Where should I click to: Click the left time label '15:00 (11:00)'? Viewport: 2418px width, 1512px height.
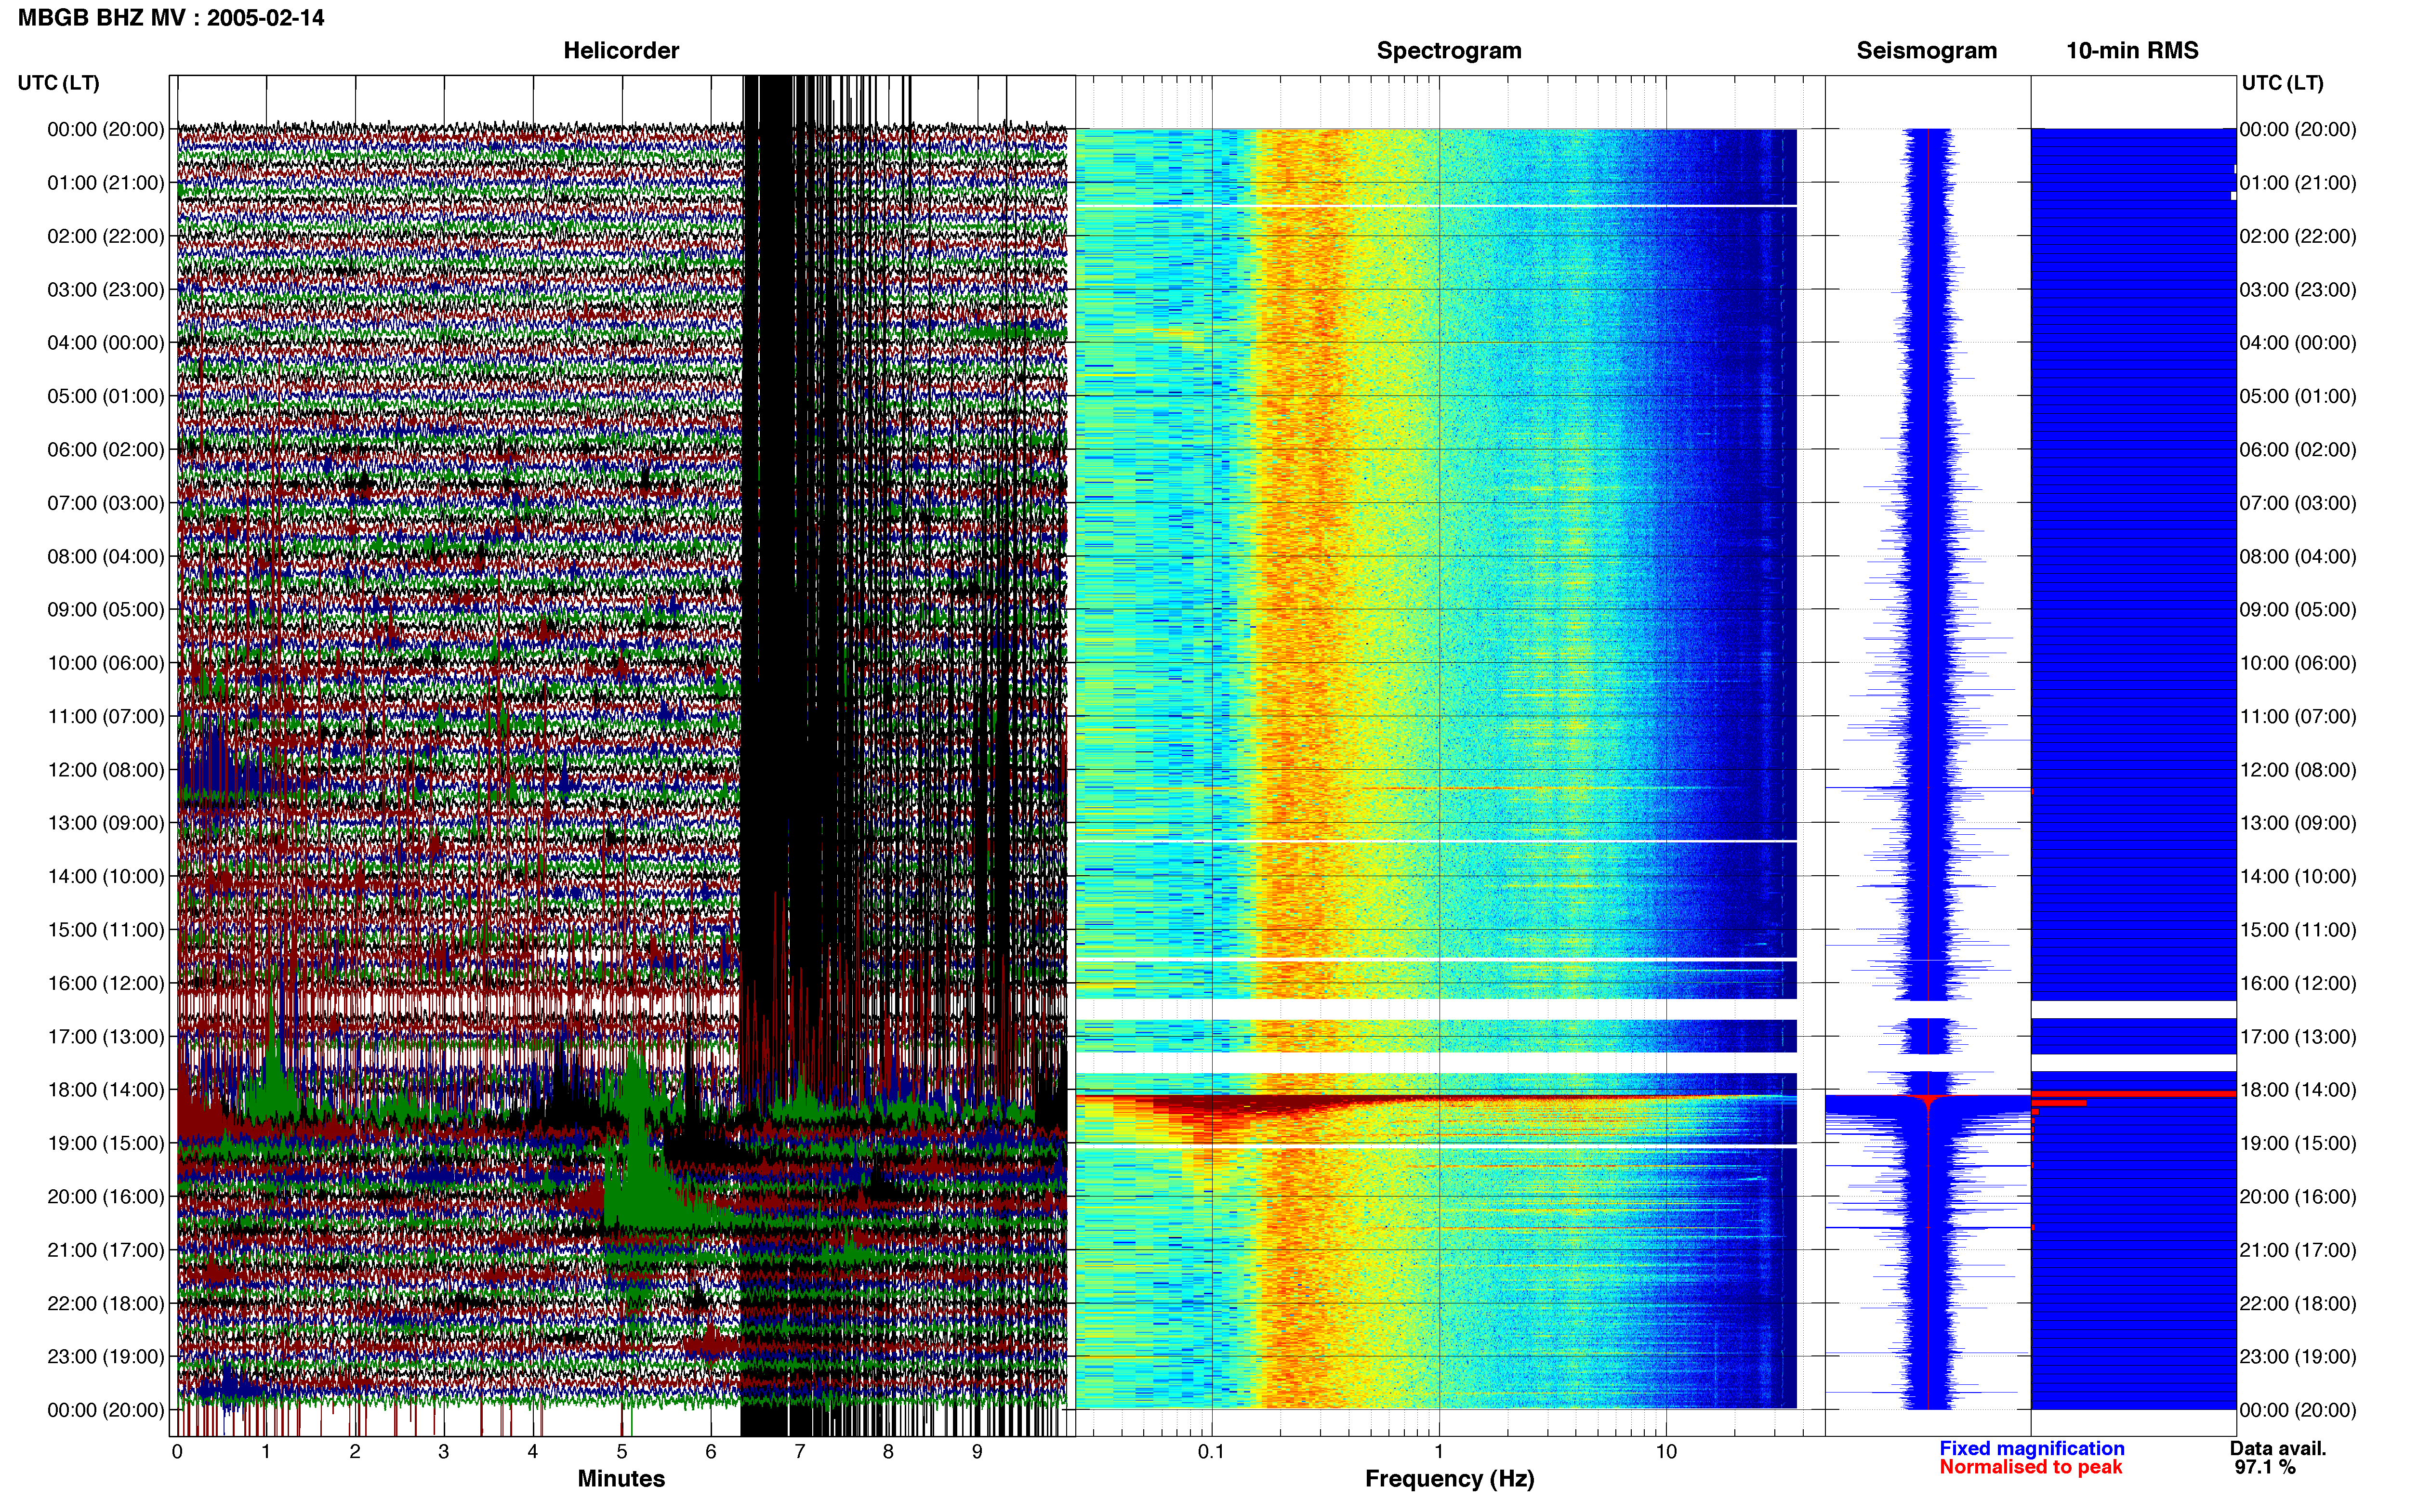pyautogui.click(x=106, y=930)
